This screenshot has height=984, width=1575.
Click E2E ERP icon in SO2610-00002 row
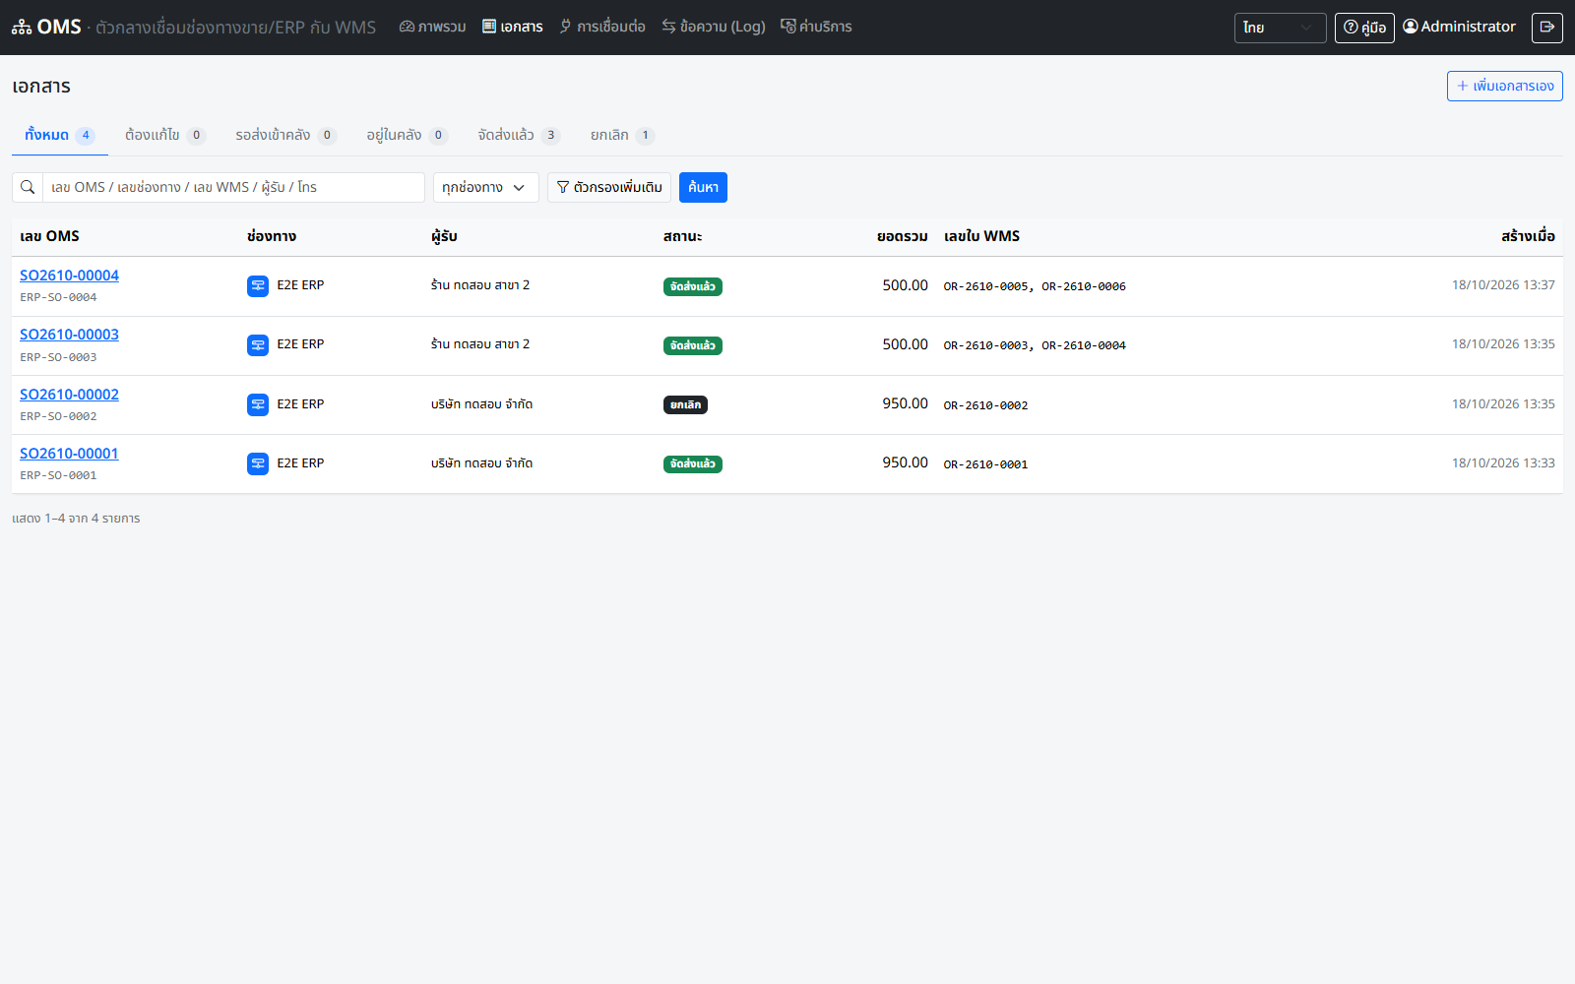258,404
